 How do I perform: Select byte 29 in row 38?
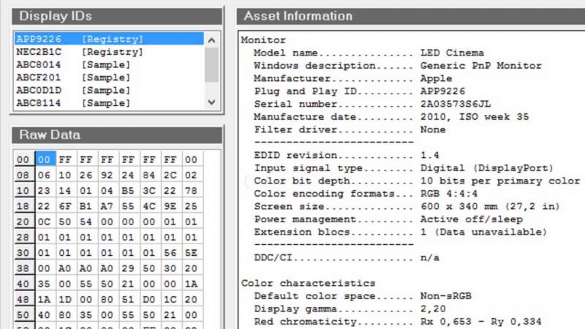(x=128, y=268)
